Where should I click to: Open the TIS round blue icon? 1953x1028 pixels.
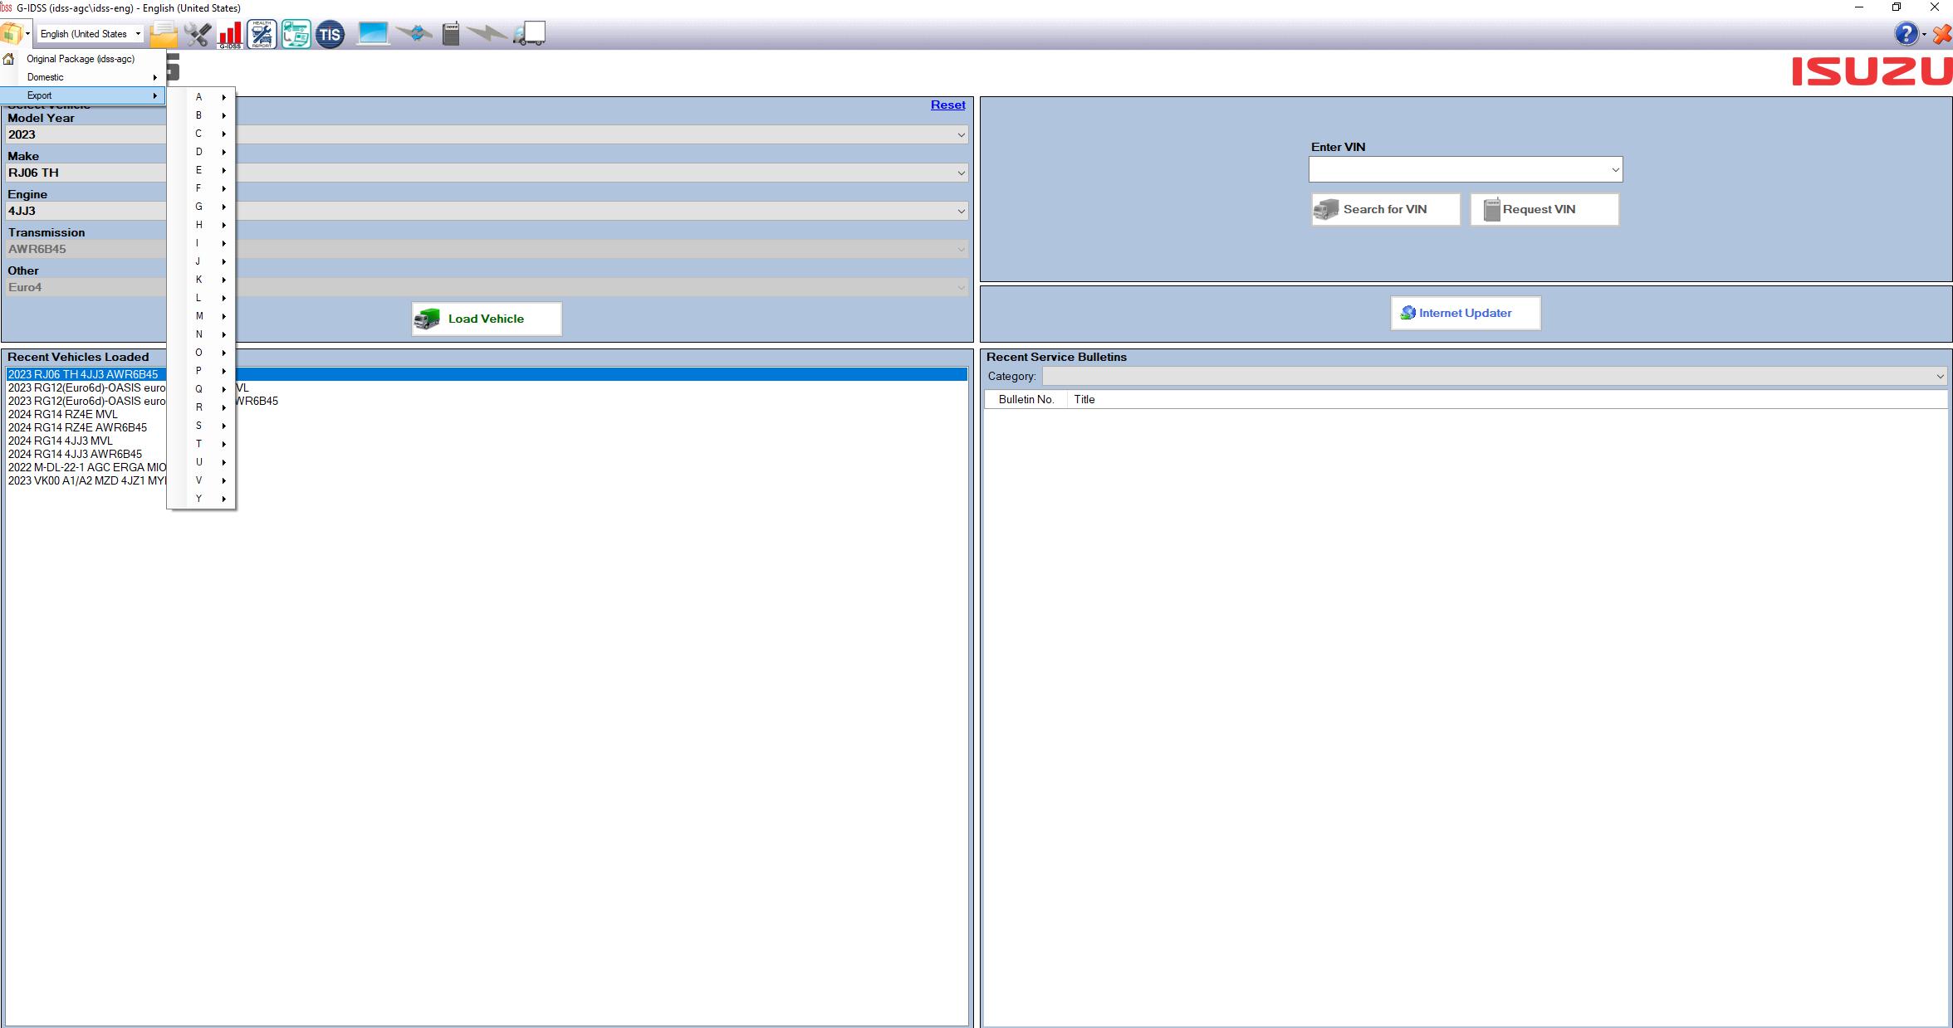(330, 34)
